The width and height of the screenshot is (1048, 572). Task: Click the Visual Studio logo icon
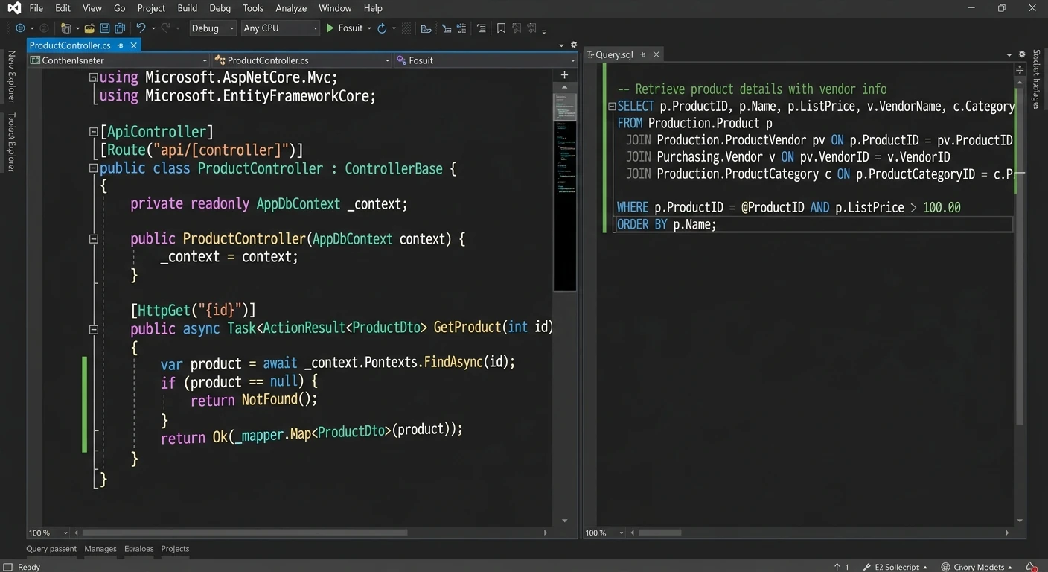[13, 8]
